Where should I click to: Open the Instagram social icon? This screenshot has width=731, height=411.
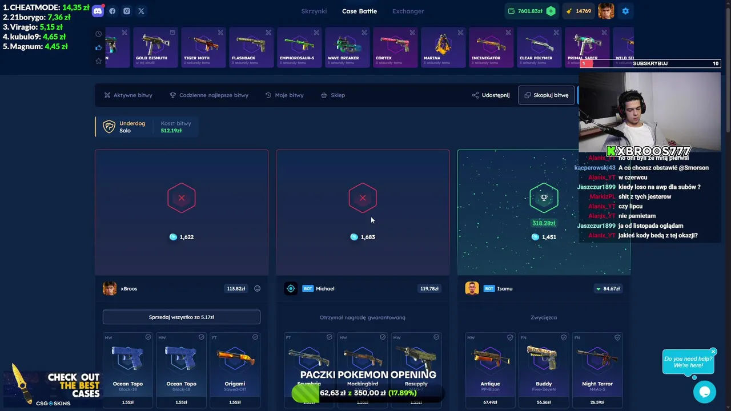click(x=127, y=11)
